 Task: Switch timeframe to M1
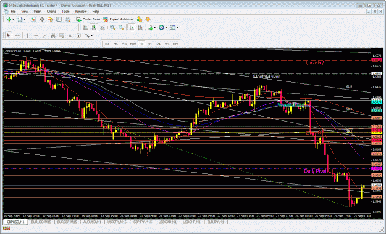click(107, 44)
